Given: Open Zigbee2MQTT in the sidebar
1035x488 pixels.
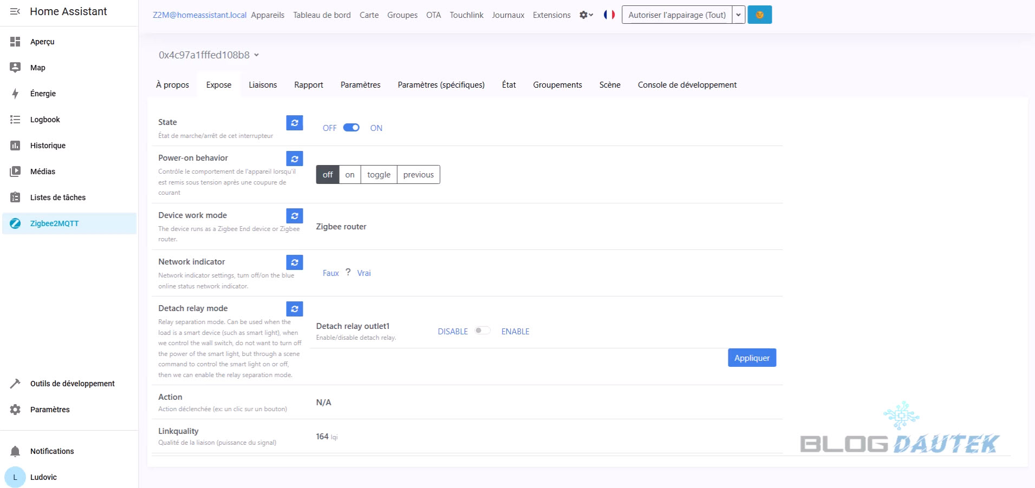Looking at the screenshot, I should tap(54, 223).
